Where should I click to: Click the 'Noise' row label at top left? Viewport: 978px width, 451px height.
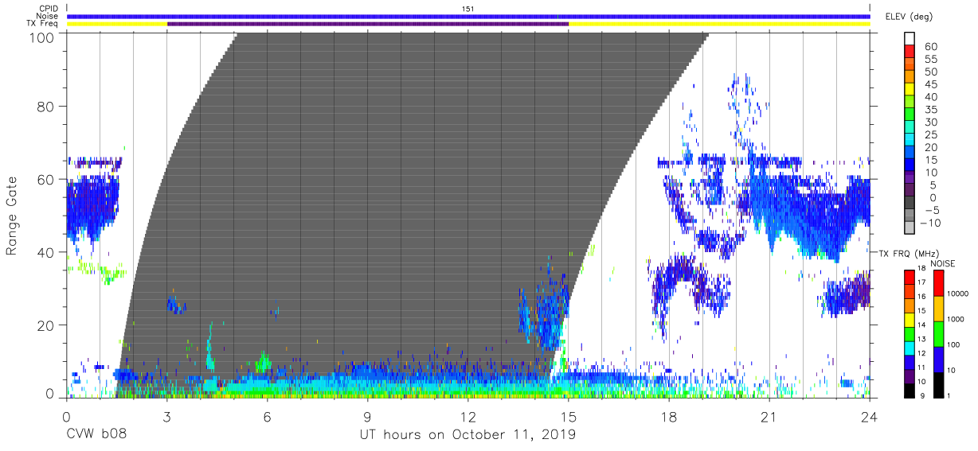pyautogui.click(x=49, y=16)
